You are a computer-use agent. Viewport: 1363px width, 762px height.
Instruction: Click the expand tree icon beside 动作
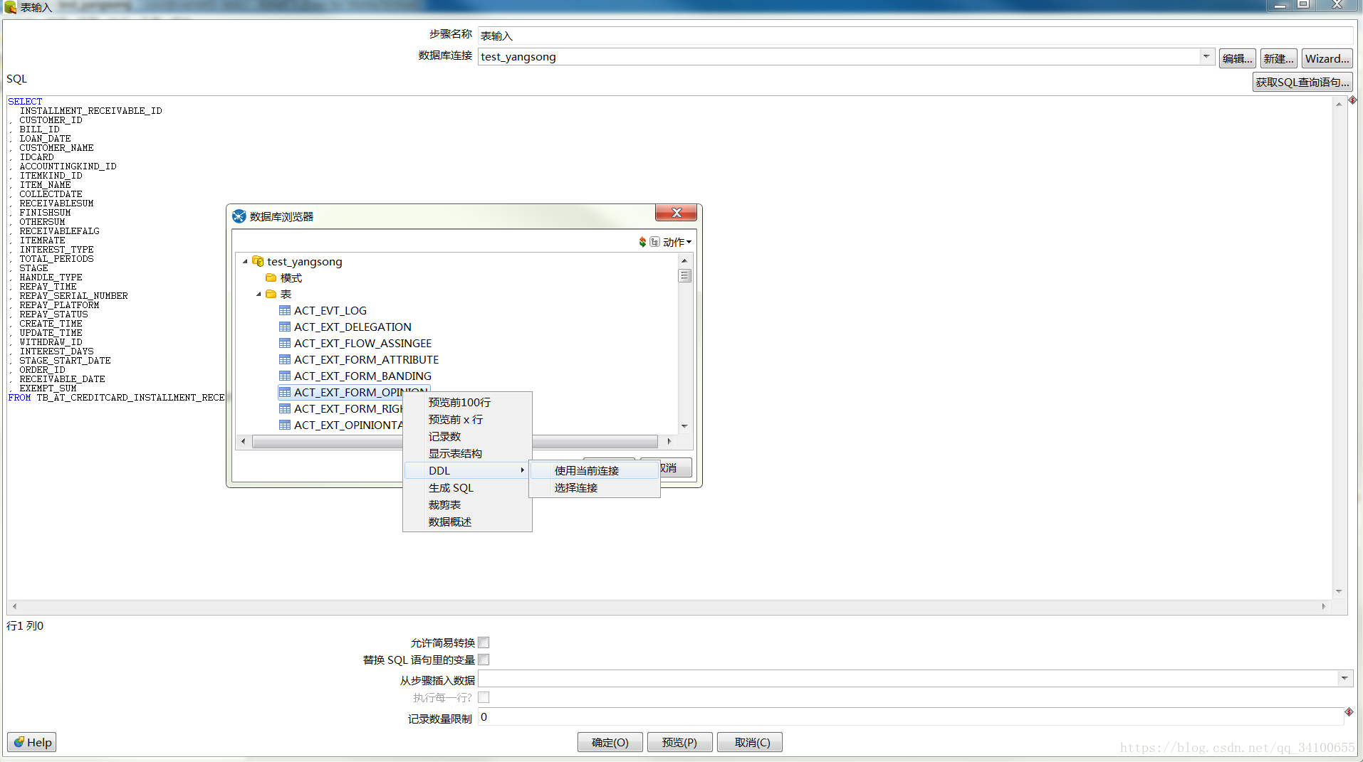(654, 242)
